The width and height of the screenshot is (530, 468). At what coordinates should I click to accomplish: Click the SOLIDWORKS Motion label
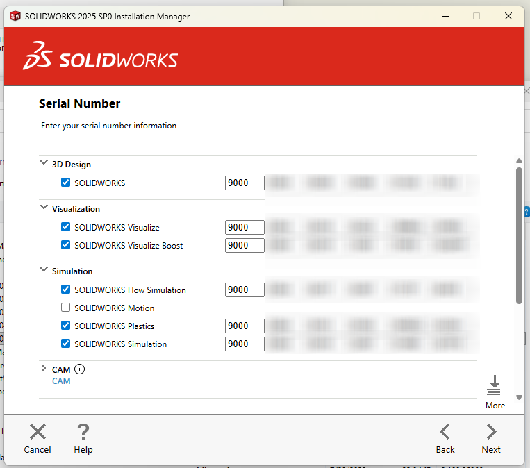pyautogui.click(x=114, y=308)
